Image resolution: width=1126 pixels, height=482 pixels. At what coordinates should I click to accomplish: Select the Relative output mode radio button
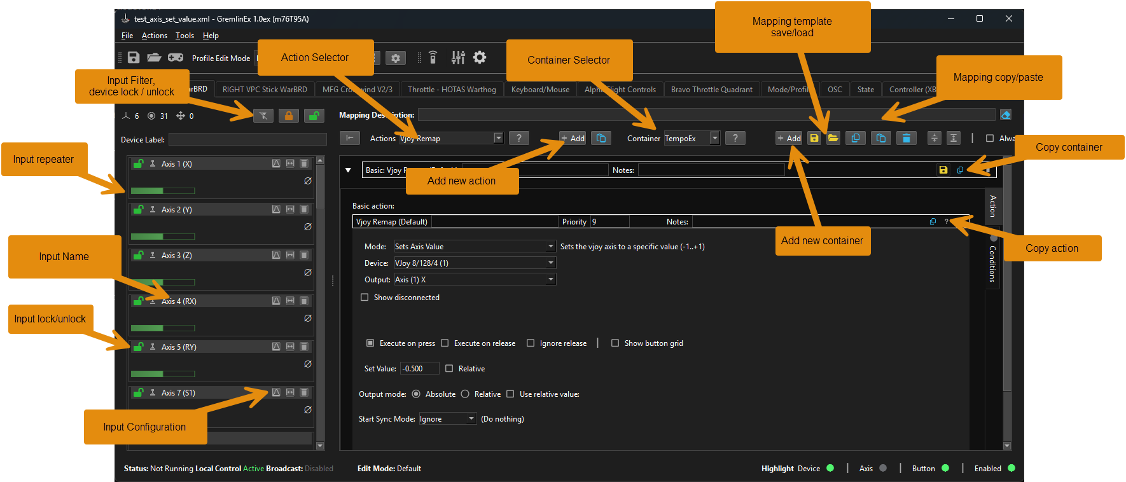click(466, 394)
